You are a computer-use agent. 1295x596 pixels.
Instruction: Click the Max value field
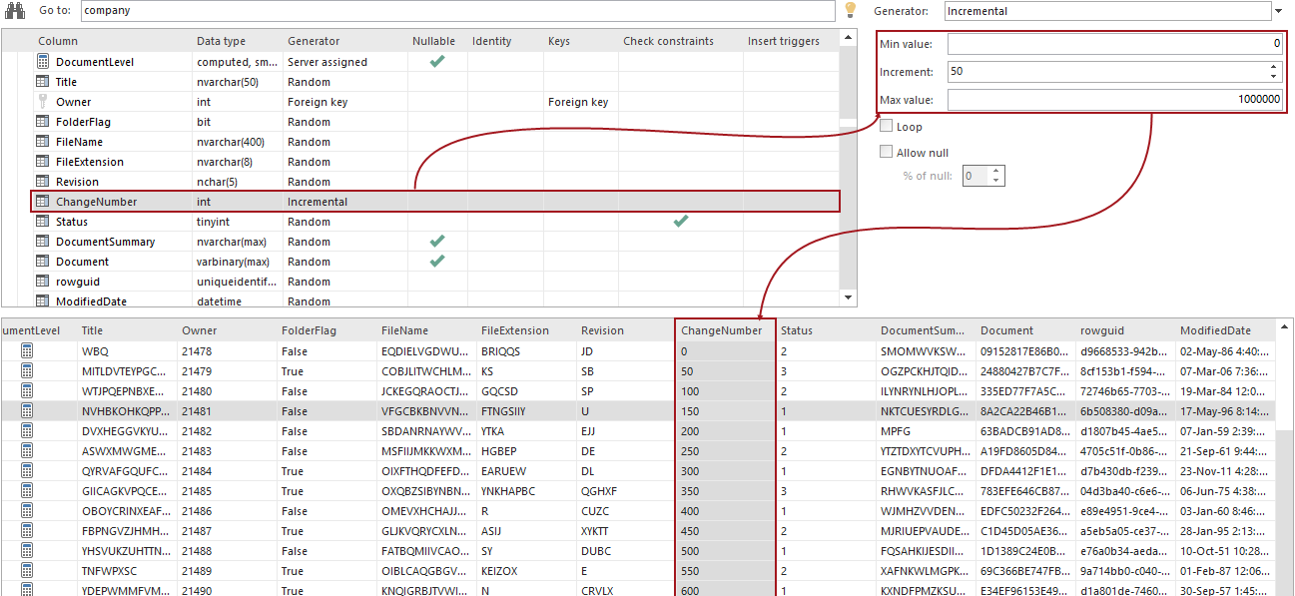click(1115, 99)
